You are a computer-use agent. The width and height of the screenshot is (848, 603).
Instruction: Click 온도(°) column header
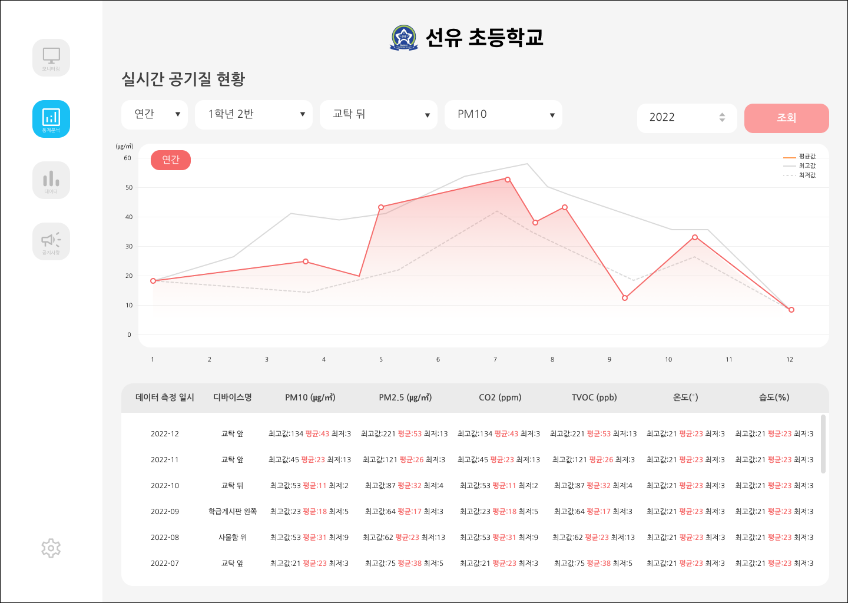coord(685,397)
